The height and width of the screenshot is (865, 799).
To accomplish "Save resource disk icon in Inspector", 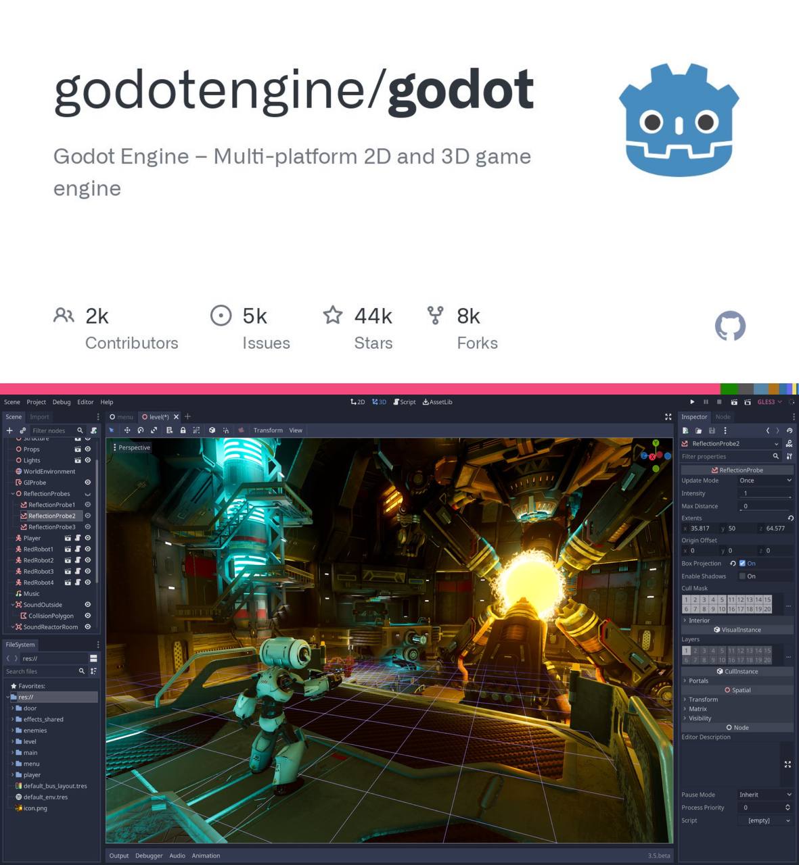I will click(x=712, y=430).
